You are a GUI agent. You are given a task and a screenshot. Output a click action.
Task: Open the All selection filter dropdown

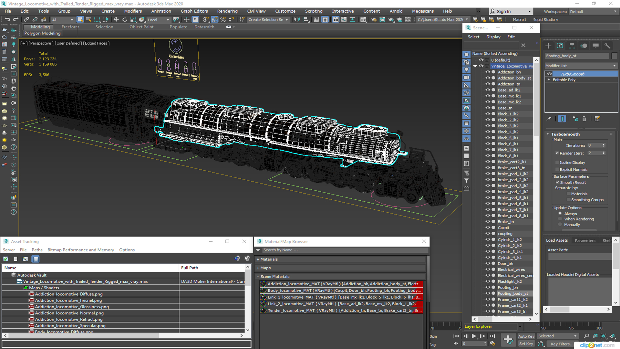tap(63, 20)
